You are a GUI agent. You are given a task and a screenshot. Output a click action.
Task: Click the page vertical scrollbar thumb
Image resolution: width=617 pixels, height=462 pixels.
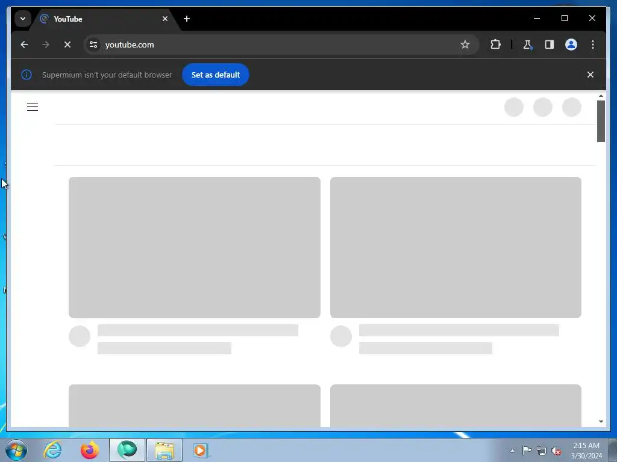coord(601,121)
